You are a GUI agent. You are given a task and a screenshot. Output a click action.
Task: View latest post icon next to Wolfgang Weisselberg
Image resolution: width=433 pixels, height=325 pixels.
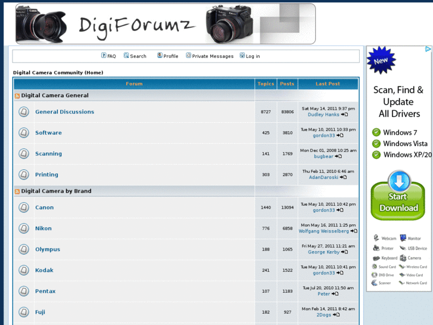(x=354, y=231)
